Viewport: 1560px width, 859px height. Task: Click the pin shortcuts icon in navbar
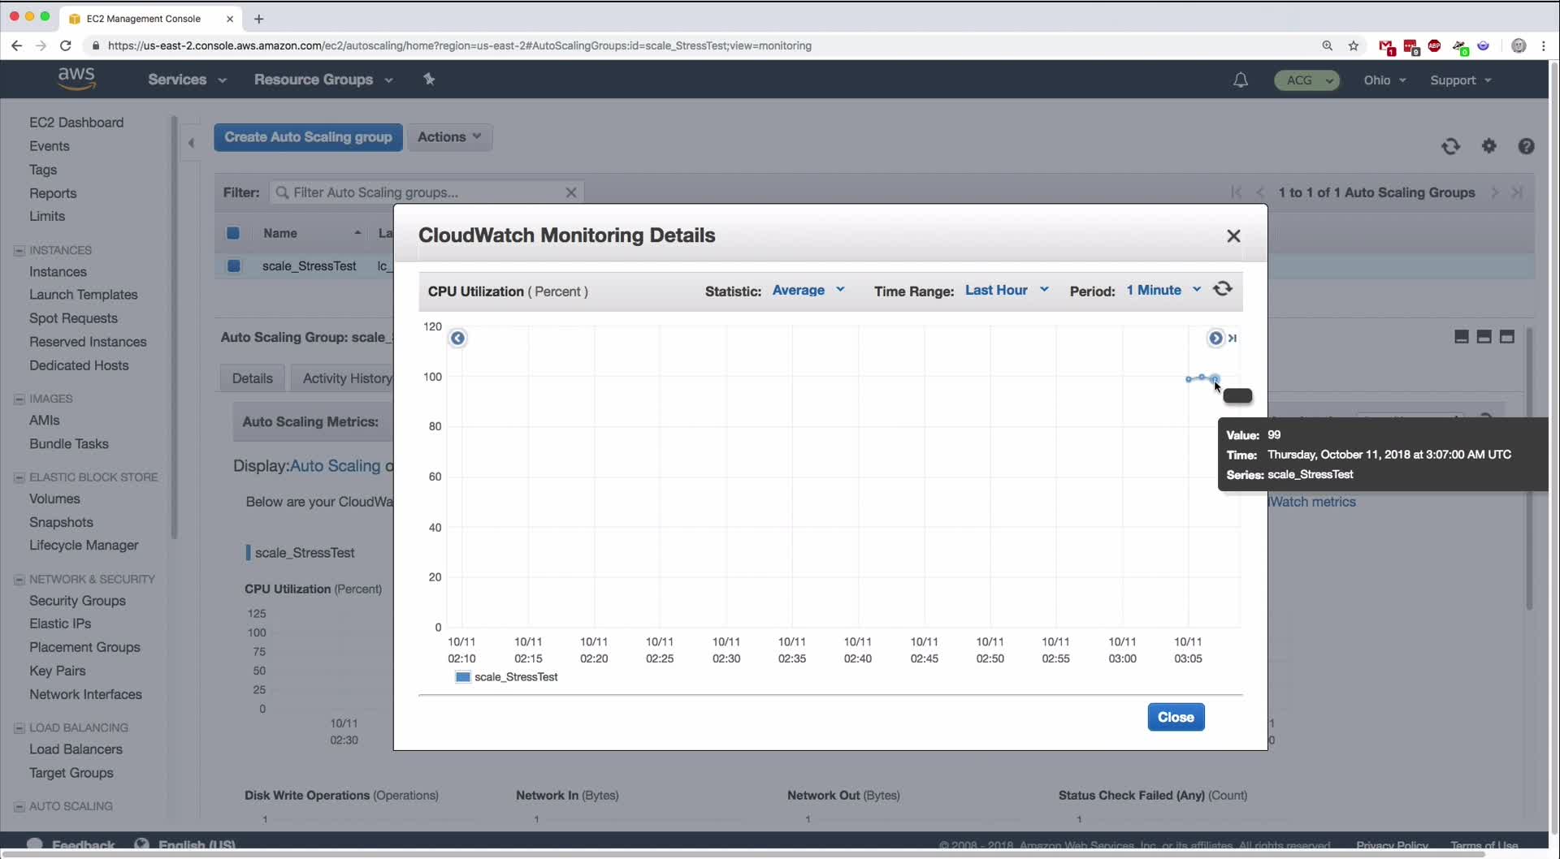(x=429, y=80)
